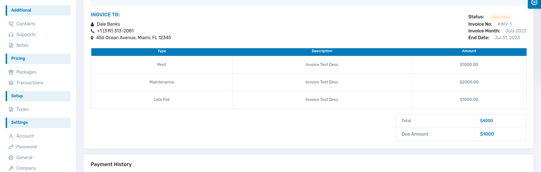Open the Notes sidebar link
Image resolution: width=541 pixels, height=172 pixels.
(x=22, y=45)
